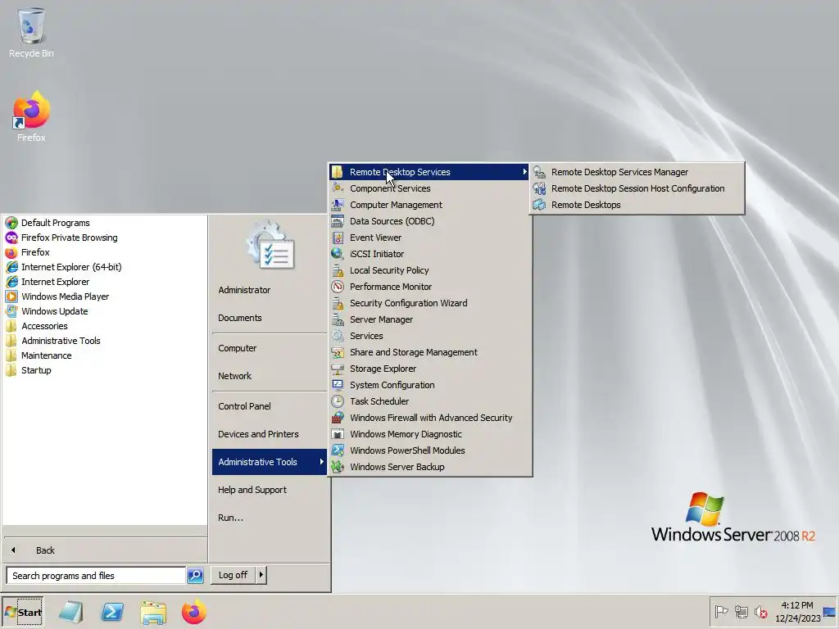Open Windows PowerShell Modules

click(x=429, y=450)
